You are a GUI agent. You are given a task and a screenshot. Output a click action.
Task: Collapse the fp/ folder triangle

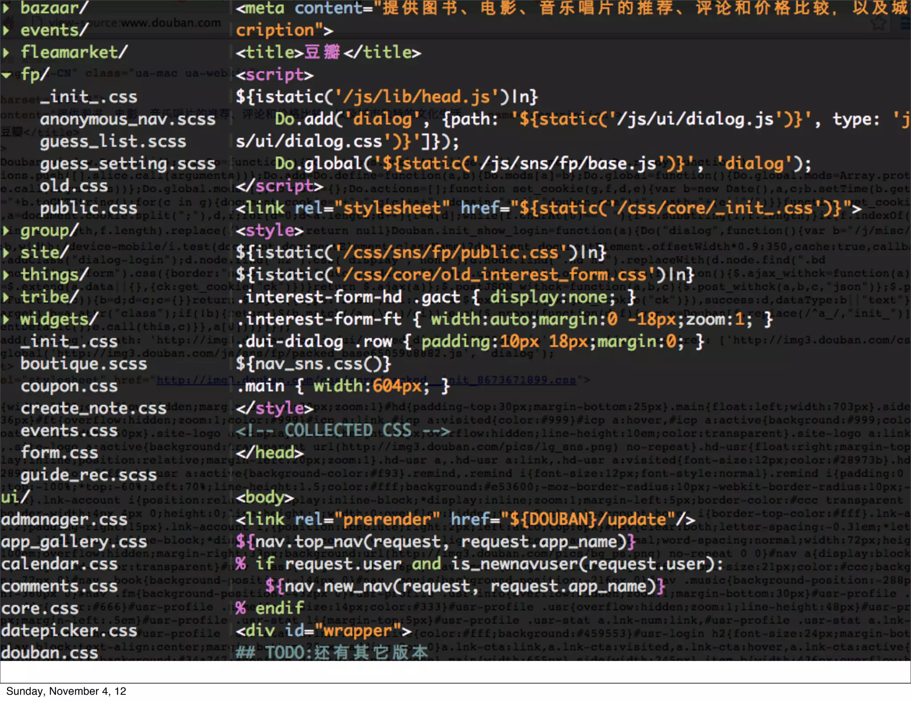6,75
